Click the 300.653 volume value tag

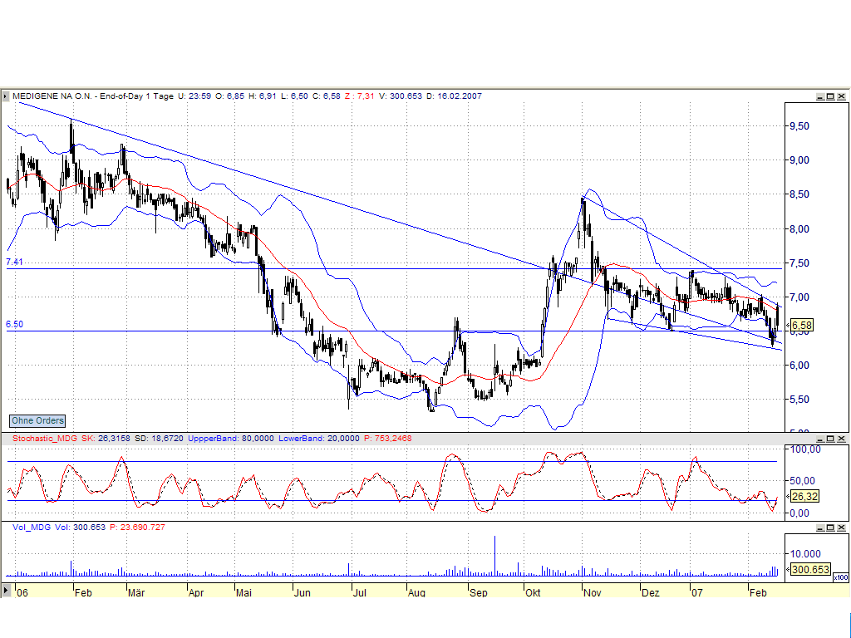[x=809, y=570]
